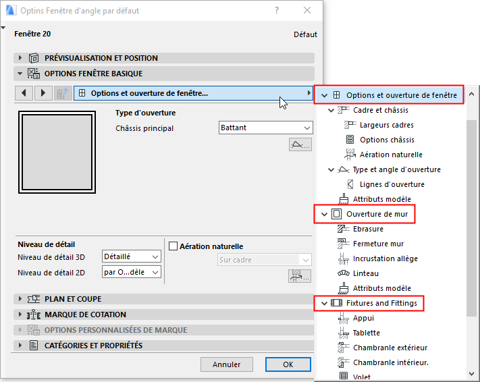Click Fermeture mur icon in tree
The height and width of the screenshot is (382, 480).
coord(343,244)
